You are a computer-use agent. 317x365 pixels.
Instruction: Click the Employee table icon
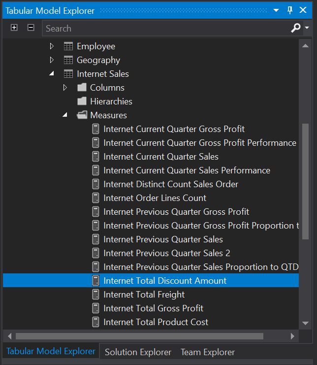(x=69, y=46)
